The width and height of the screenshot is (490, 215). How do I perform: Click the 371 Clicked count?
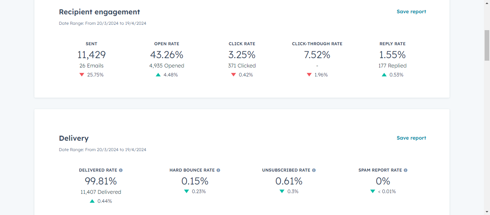click(x=242, y=66)
